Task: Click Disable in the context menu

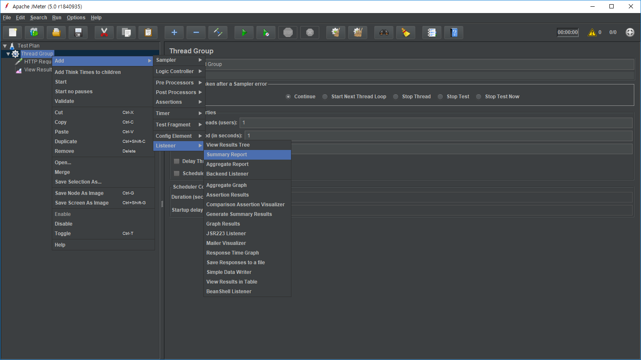Action: coord(103,224)
